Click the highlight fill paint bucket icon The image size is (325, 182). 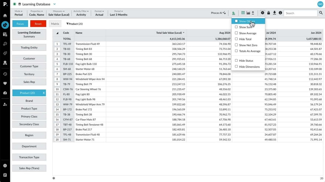click(233, 13)
